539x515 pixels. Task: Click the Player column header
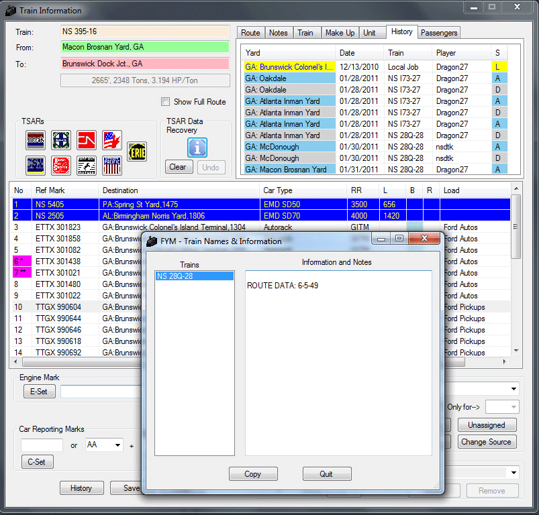point(461,53)
